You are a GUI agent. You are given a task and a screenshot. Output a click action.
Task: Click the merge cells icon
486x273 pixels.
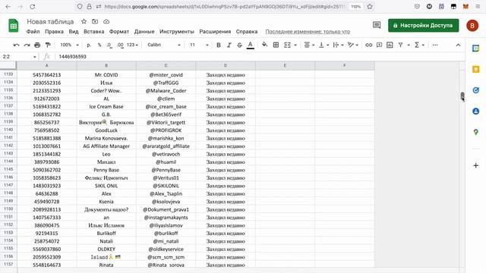pos(287,45)
